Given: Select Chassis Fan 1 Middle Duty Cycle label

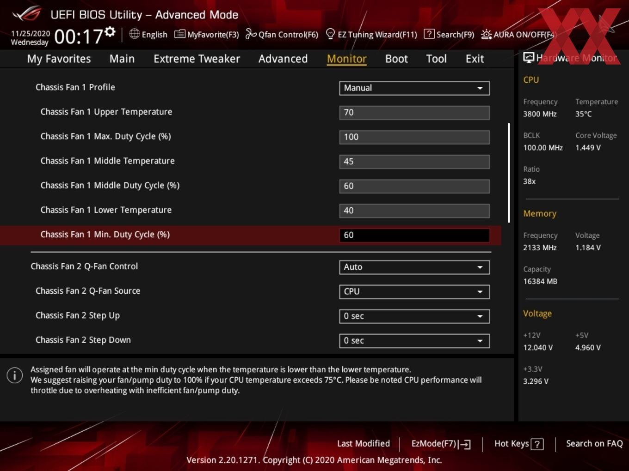Looking at the screenshot, I should point(110,186).
